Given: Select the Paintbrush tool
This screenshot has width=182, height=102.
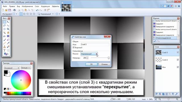Looking at the screenshot, I should [x=5, y=40].
